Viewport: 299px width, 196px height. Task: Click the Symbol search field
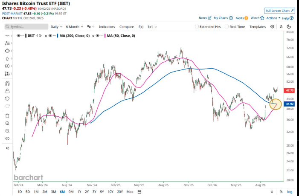click(x=26, y=27)
